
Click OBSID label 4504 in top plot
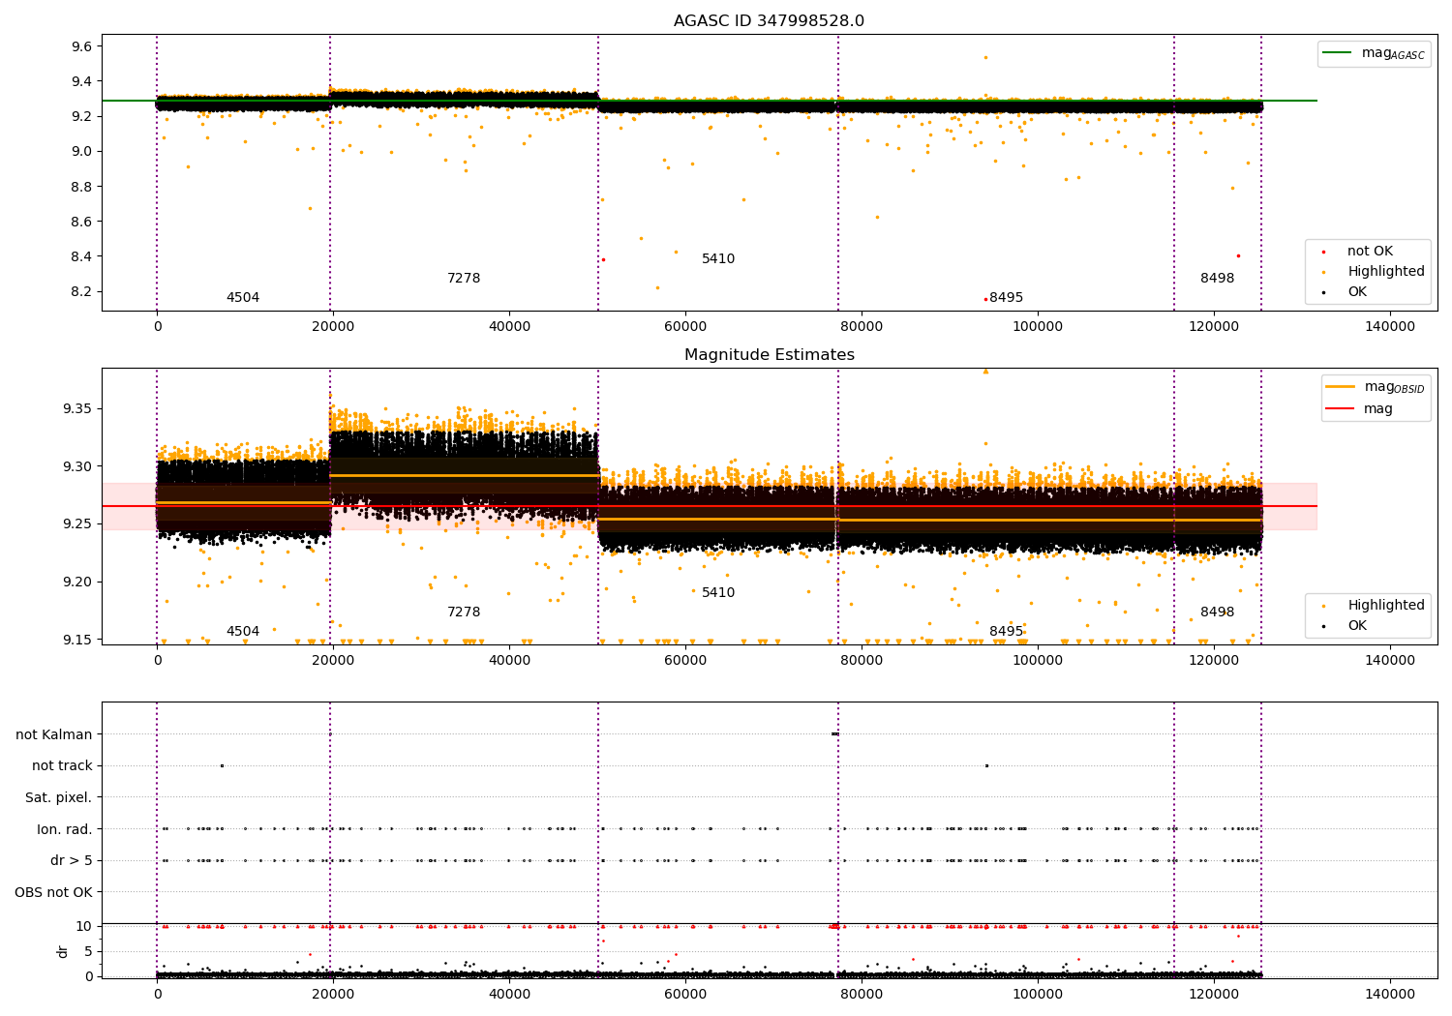(x=243, y=298)
